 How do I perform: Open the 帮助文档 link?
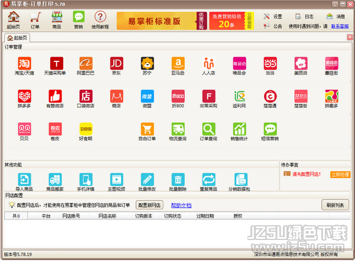(x=181, y=205)
